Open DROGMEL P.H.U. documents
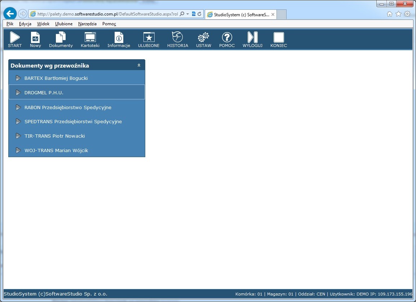 point(77,92)
